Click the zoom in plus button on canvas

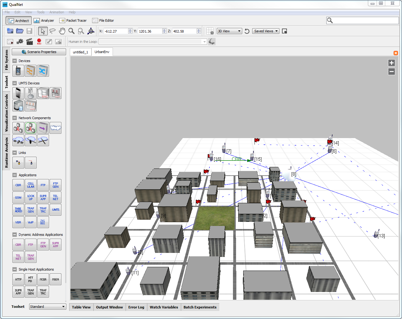point(391,63)
